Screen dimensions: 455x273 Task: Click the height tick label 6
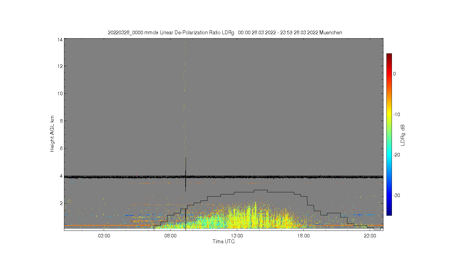pos(61,148)
